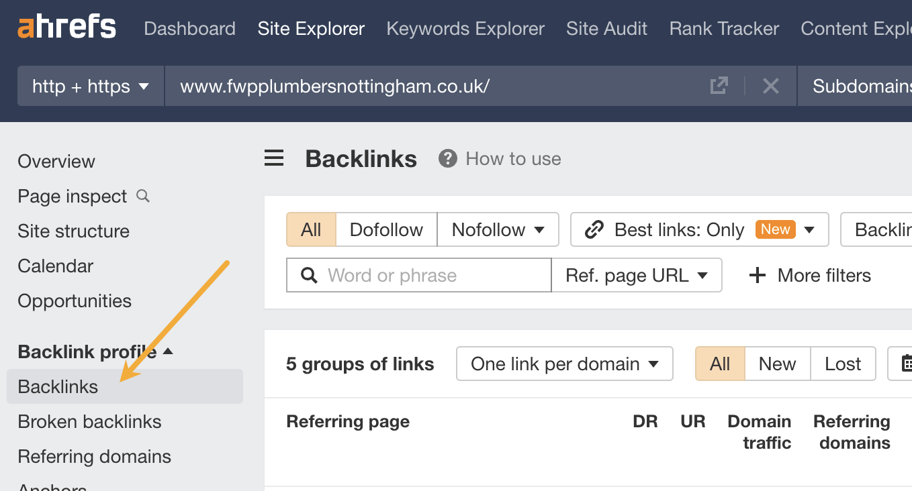Viewport: 912px width, 491px height.
Task: Click the Page inspect magnifier icon
Action: point(142,196)
